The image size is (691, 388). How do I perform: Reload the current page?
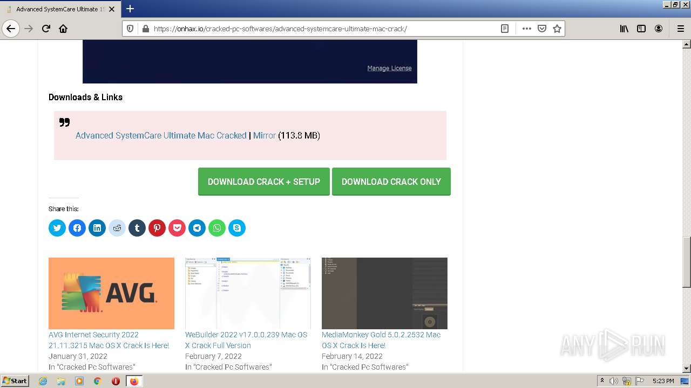(x=46, y=29)
